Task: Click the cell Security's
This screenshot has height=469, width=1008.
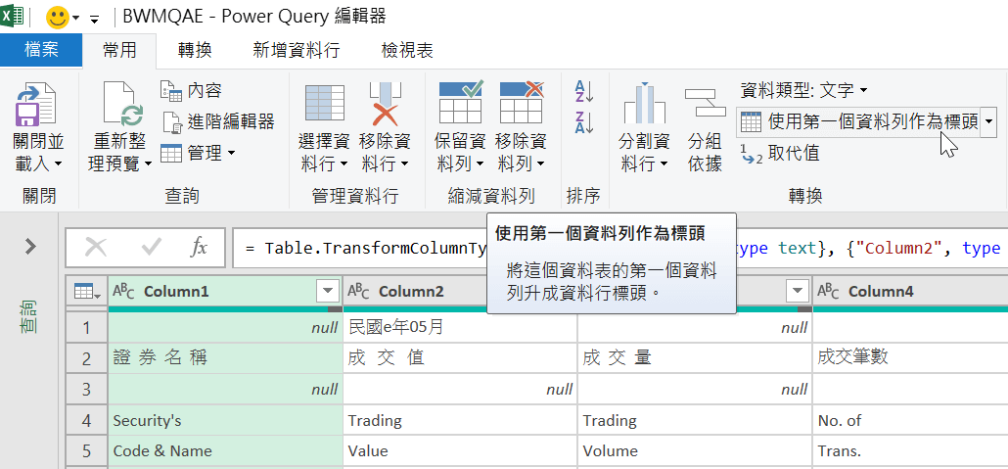Action: coord(225,421)
